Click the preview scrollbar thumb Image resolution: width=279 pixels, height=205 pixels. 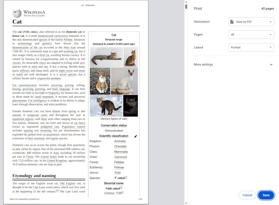tap(186, 7)
